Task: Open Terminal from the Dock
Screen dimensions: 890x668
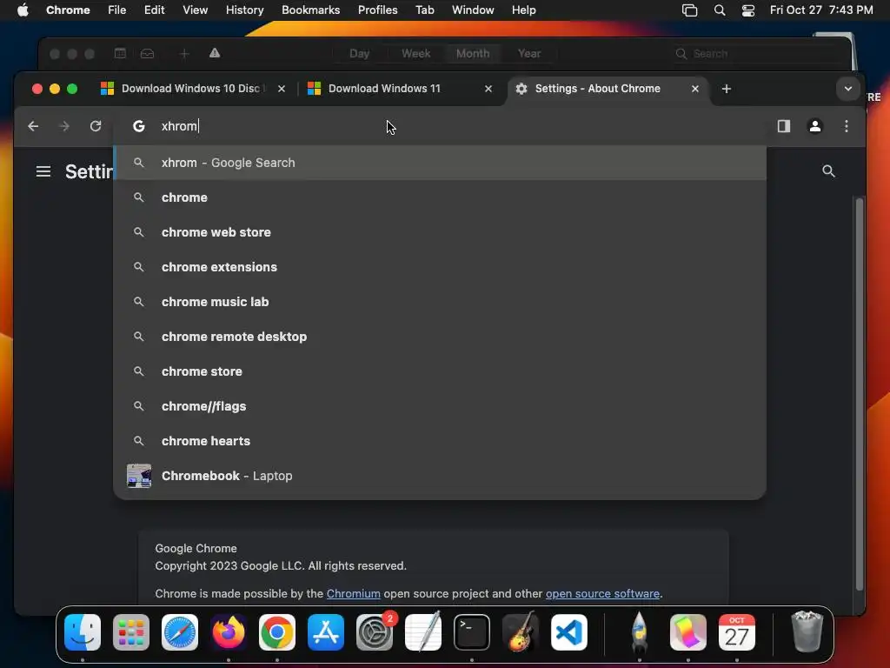Action: (x=472, y=632)
